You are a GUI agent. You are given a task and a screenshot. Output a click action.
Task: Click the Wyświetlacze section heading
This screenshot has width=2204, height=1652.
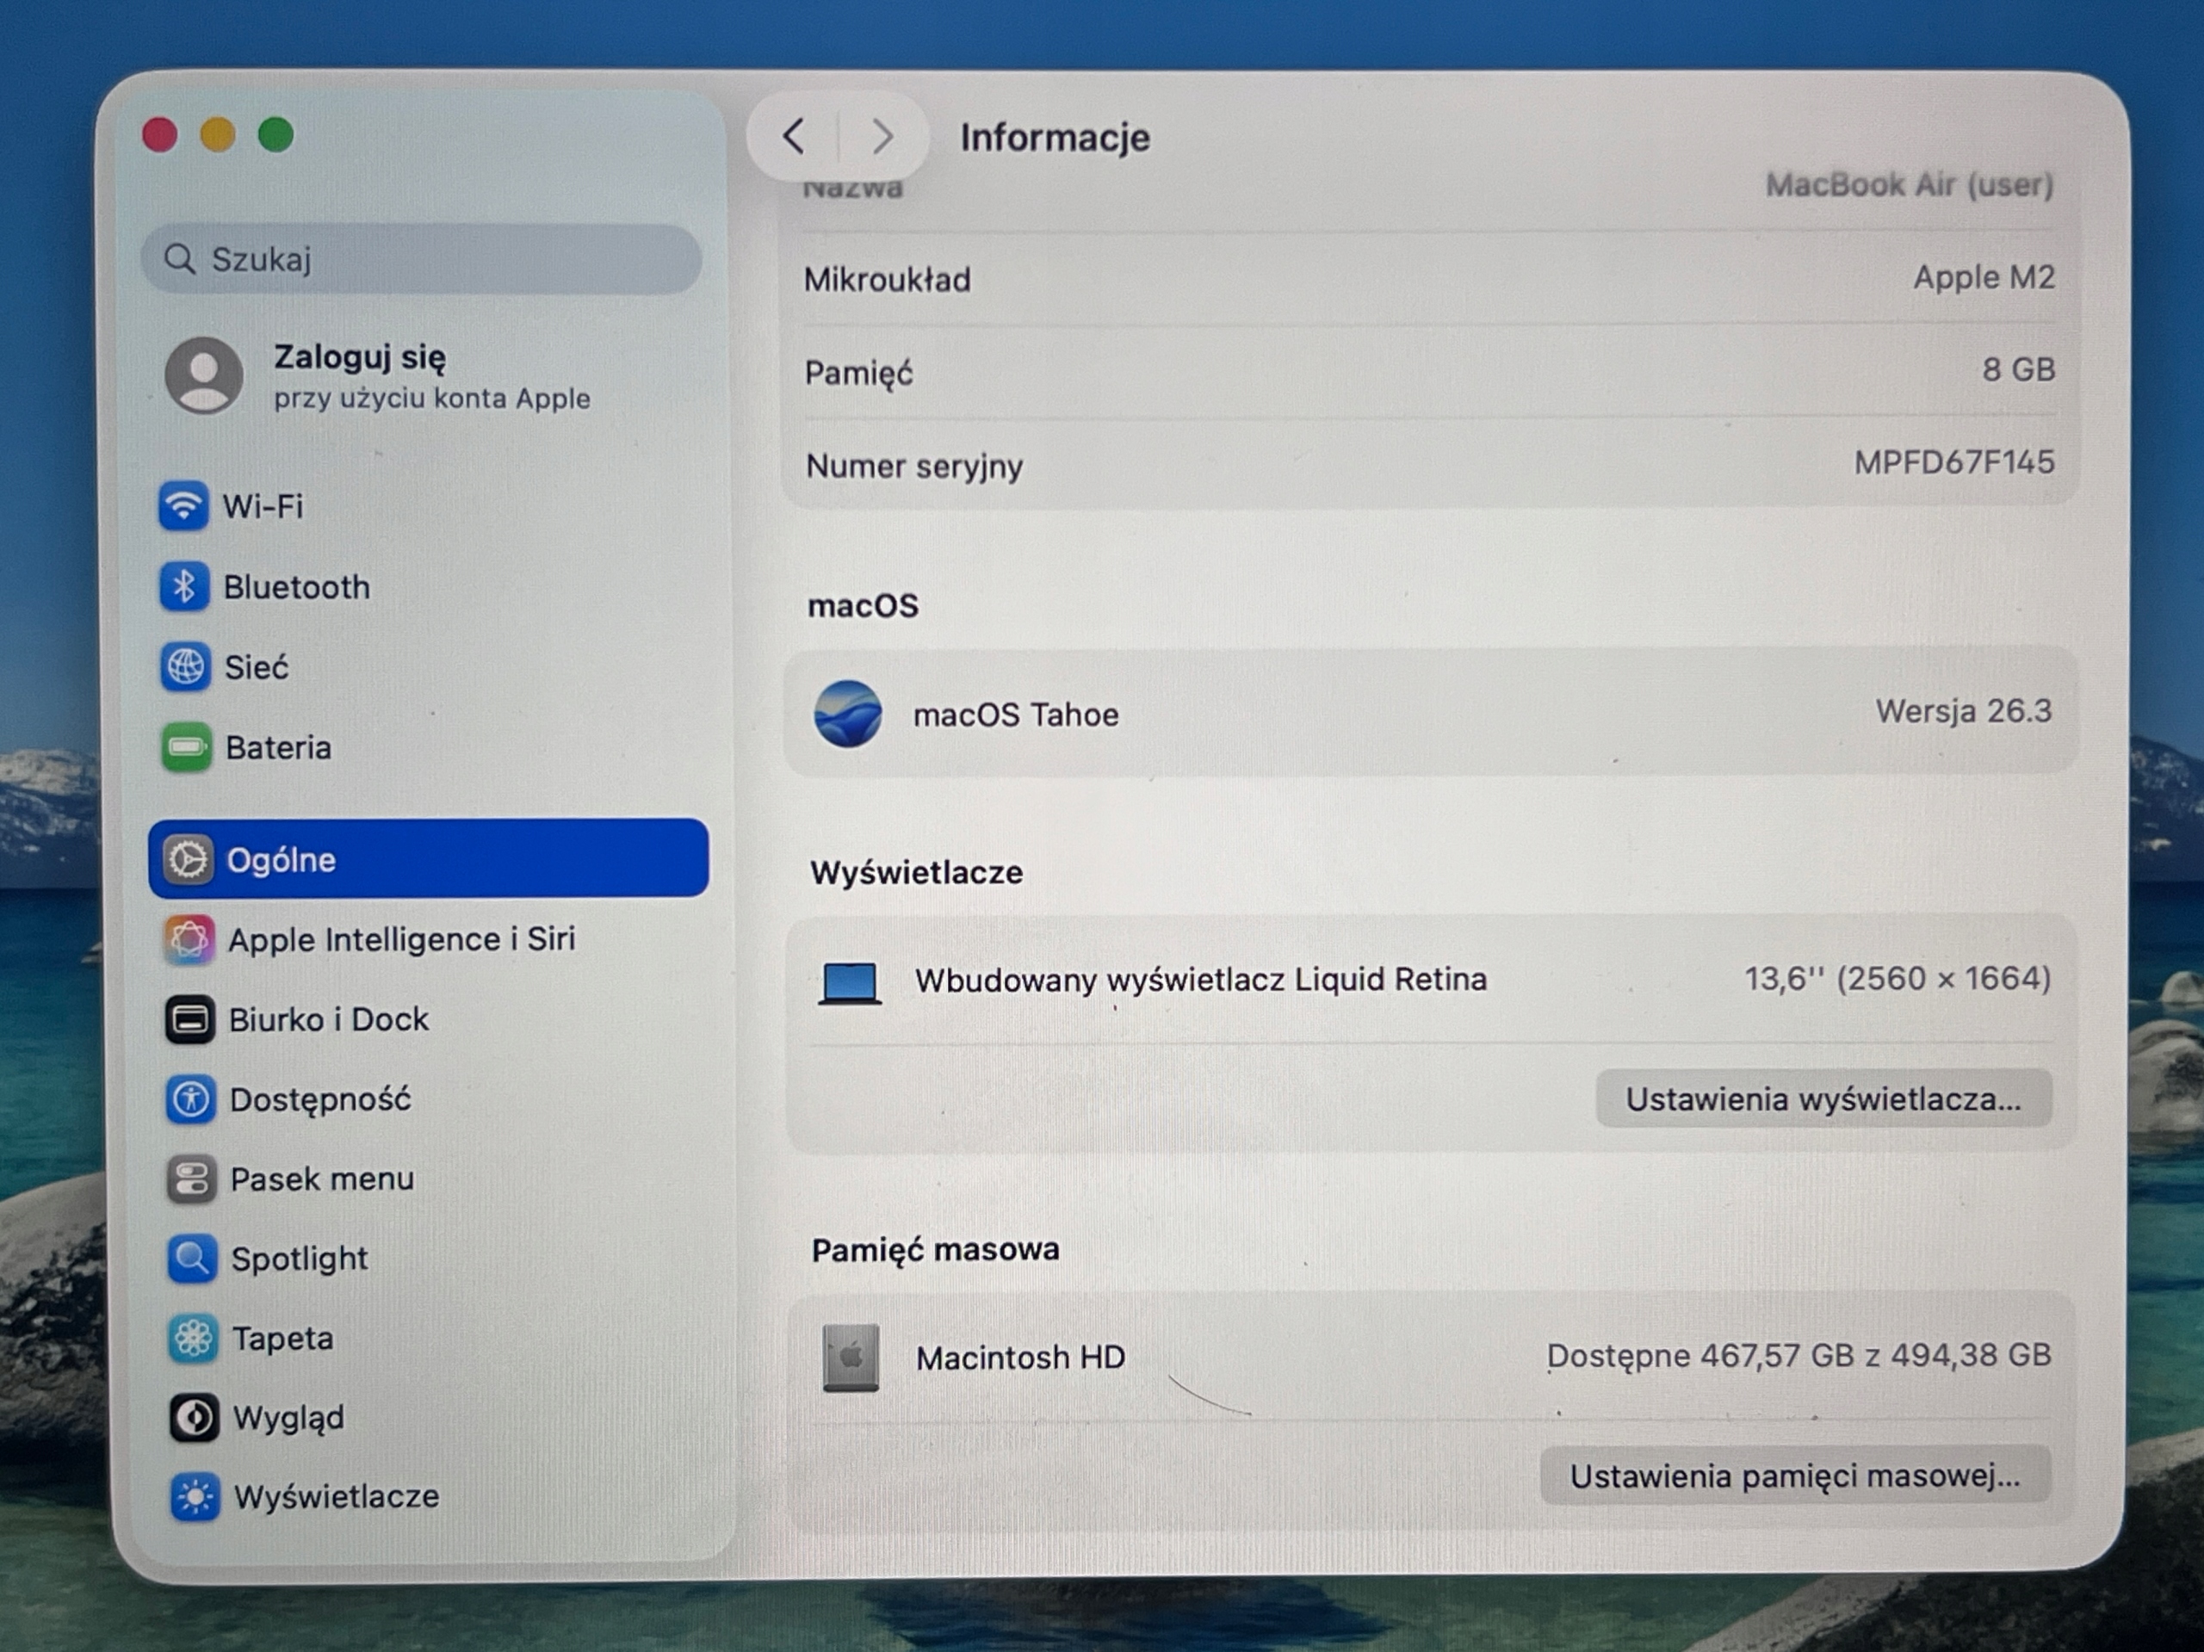pyautogui.click(x=917, y=873)
